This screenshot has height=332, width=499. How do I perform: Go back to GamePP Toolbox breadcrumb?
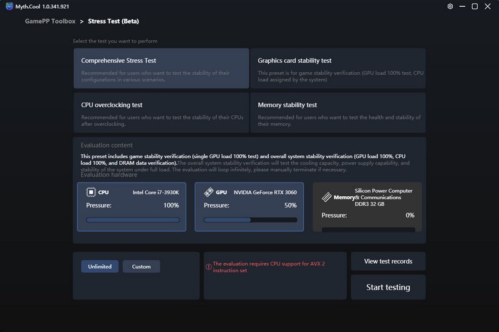point(51,21)
